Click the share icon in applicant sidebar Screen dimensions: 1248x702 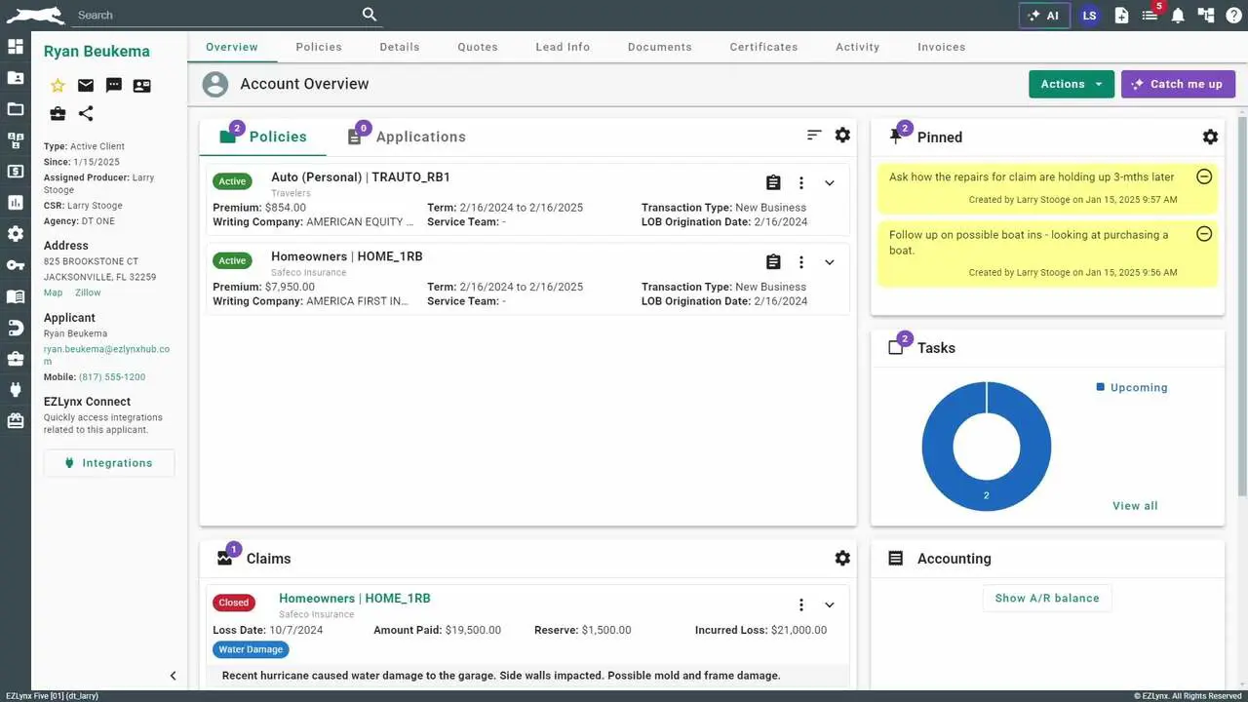click(x=86, y=114)
